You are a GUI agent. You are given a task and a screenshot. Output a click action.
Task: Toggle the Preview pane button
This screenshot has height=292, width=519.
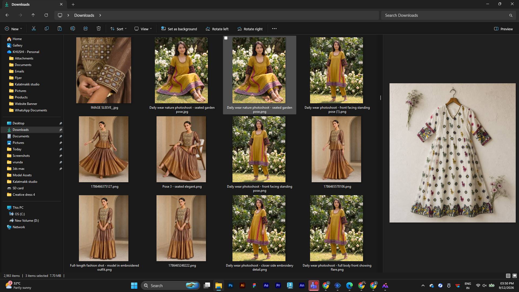pyautogui.click(x=503, y=29)
